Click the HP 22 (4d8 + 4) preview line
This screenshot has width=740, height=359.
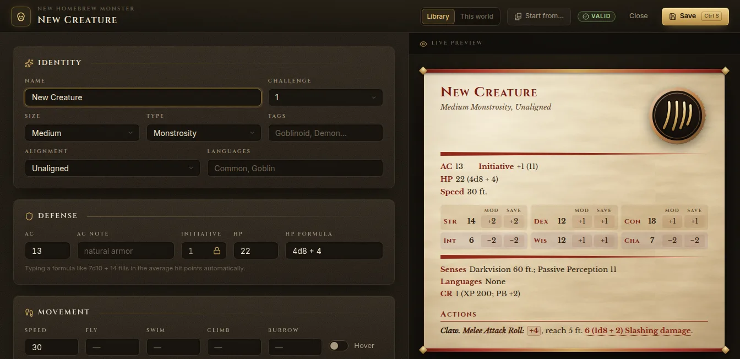[469, 179]
